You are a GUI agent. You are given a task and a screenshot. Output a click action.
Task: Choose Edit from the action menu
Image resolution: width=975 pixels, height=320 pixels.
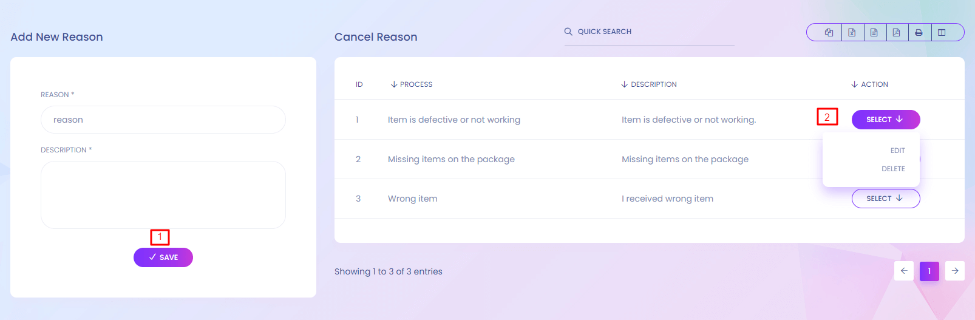tap(897, 151)
